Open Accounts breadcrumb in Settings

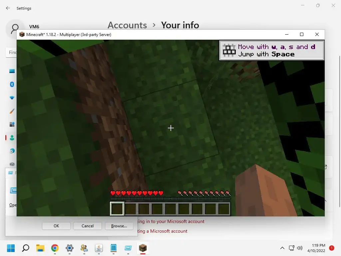click(128, 25)
